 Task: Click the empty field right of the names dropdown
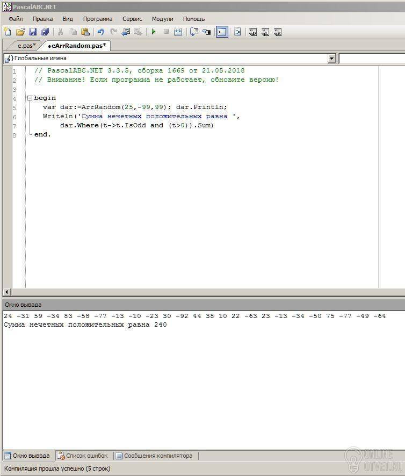coord(372,58)
